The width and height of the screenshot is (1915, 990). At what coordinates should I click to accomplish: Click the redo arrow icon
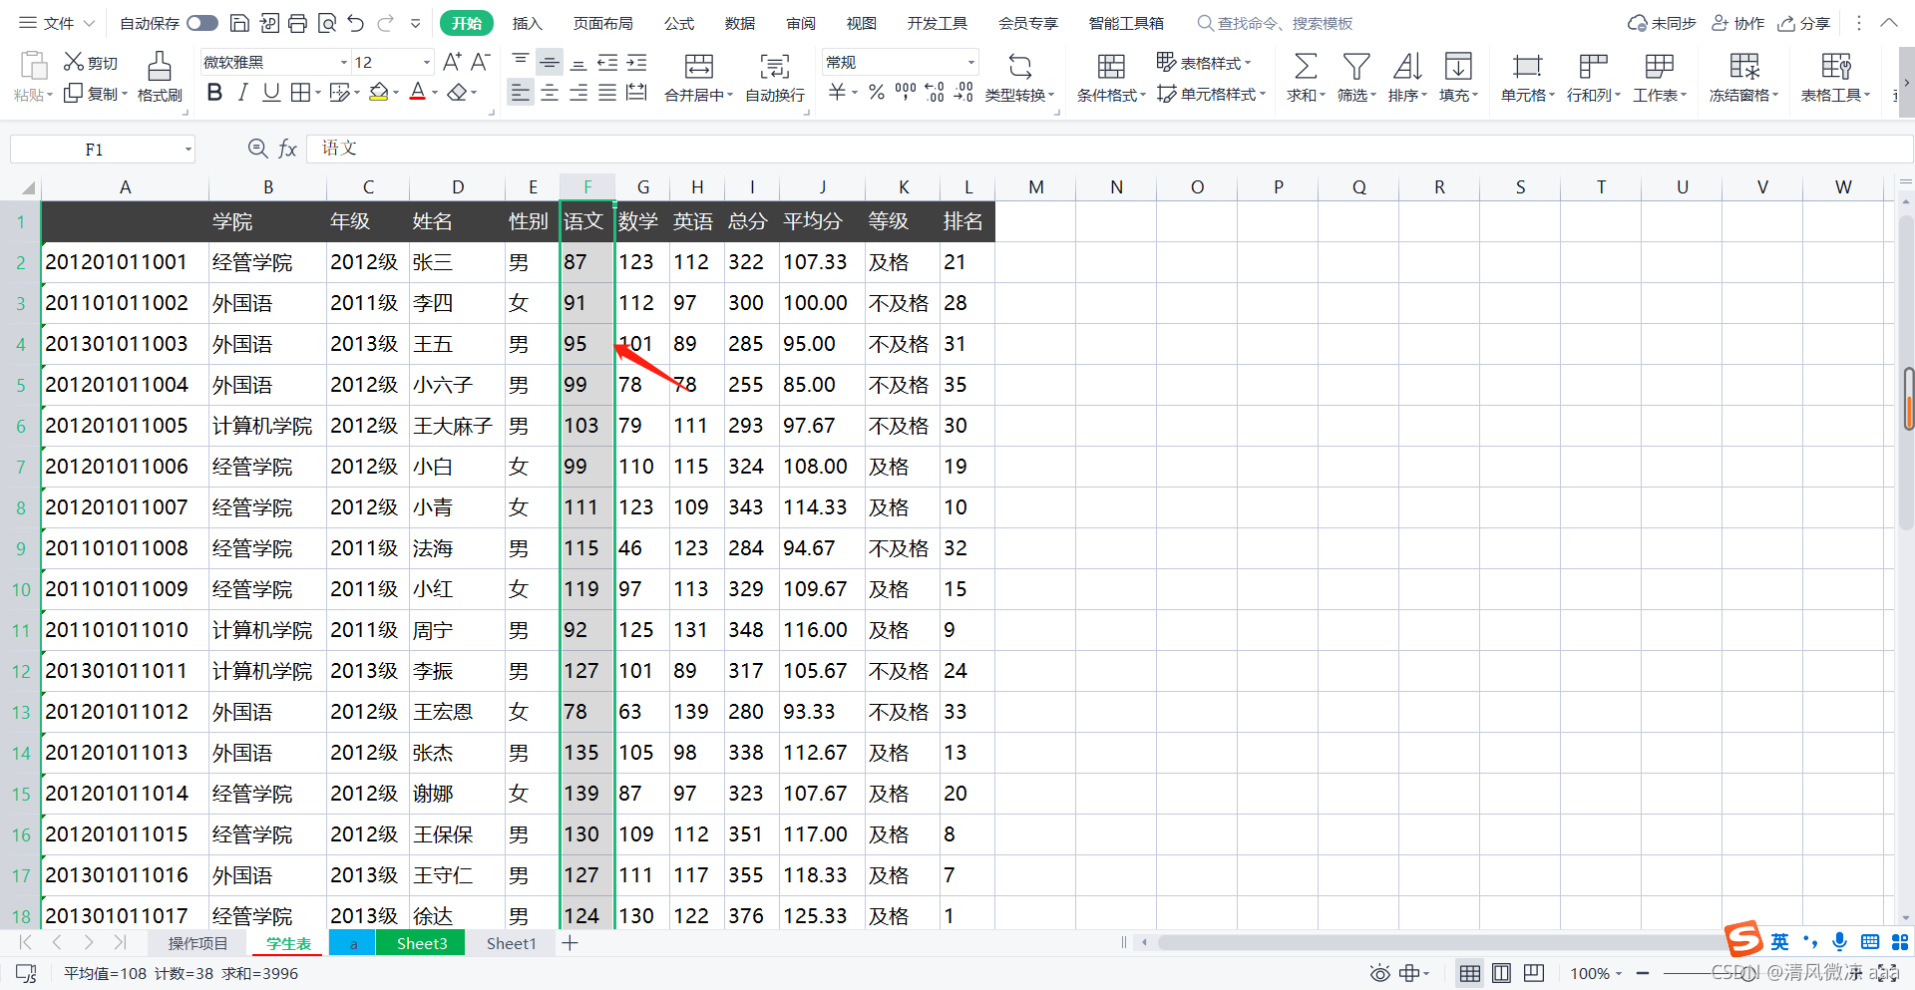(386, 23)
